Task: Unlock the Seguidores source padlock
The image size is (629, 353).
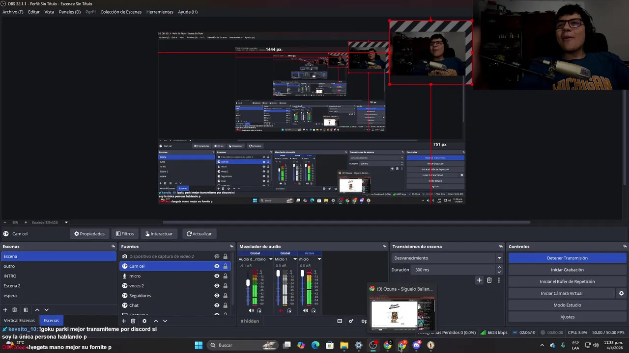Action: (x=226, y=296)
